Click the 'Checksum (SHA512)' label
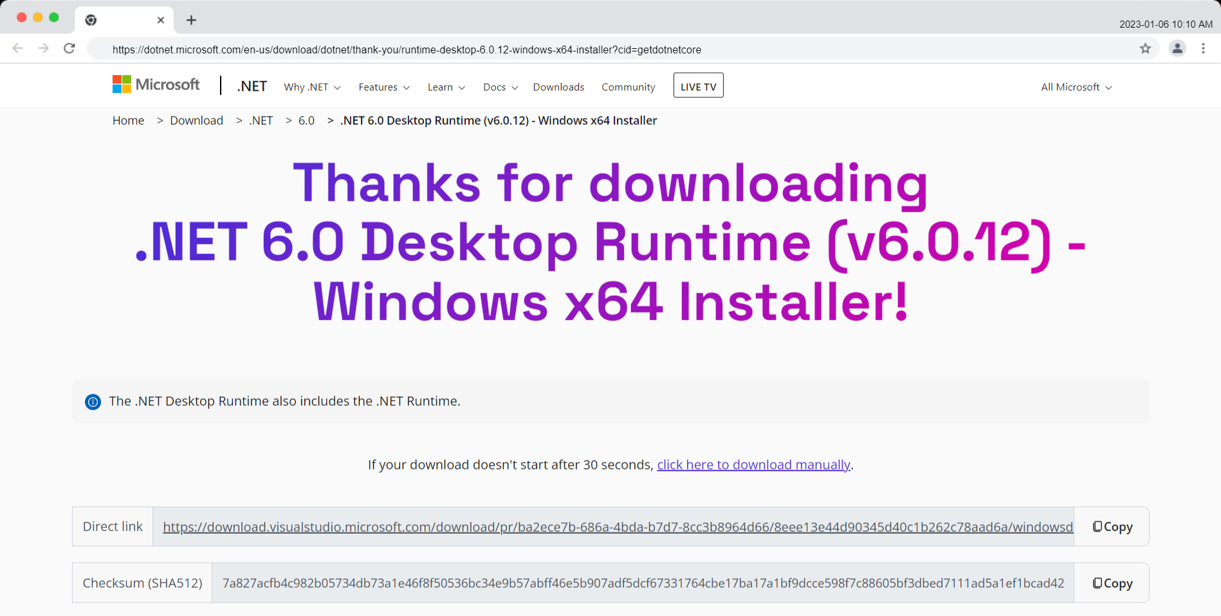The width and height of the screenshot is (1221, 616). click(142, 583)
